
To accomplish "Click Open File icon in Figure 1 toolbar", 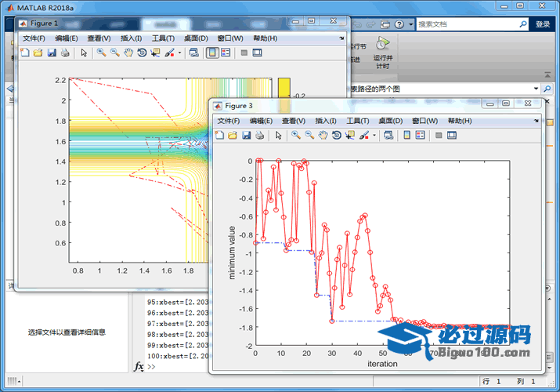I will pos(38,53).
